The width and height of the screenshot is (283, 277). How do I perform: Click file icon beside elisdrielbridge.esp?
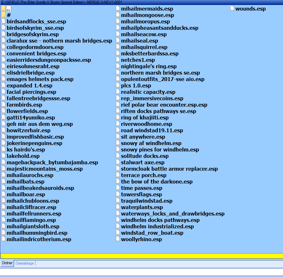[4, 72]
